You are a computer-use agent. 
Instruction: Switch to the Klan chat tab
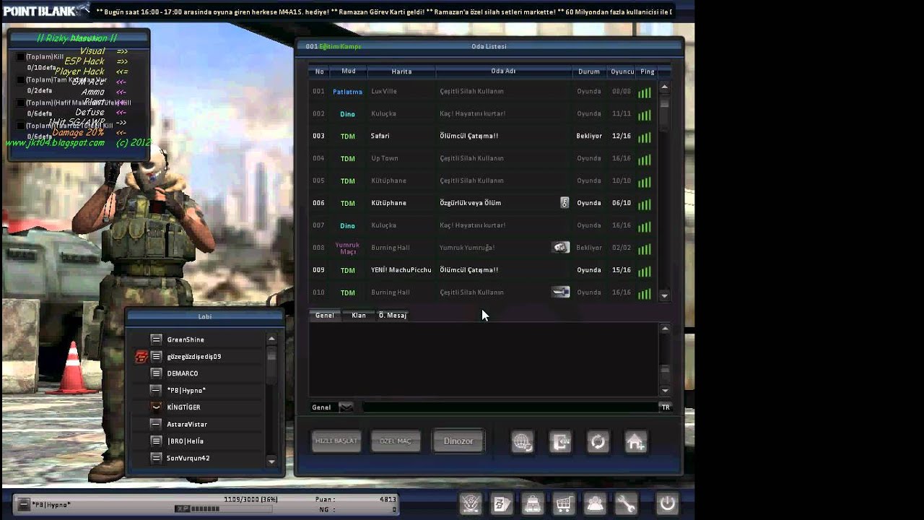(x=359, y=316)
